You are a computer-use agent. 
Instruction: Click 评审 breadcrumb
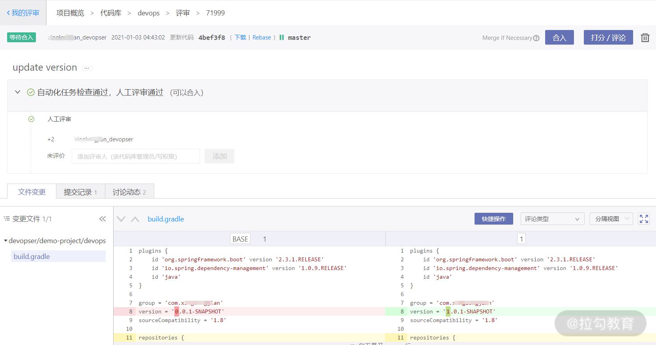(183, 13)
